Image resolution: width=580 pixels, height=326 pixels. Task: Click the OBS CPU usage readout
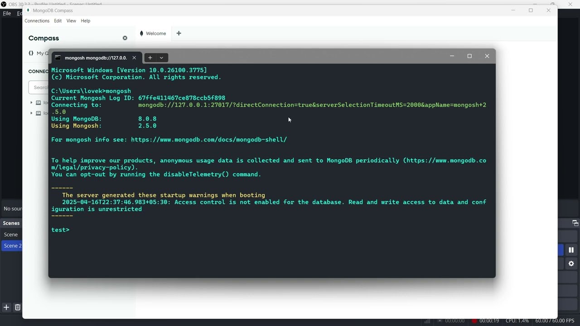517,321
